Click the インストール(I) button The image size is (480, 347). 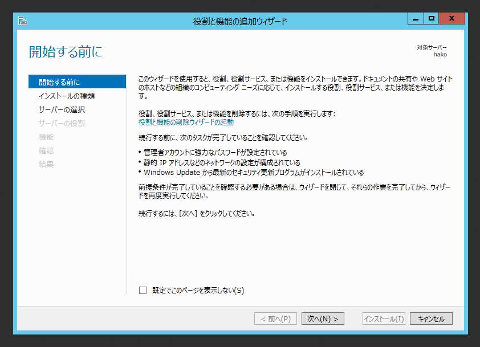[384, 319]
